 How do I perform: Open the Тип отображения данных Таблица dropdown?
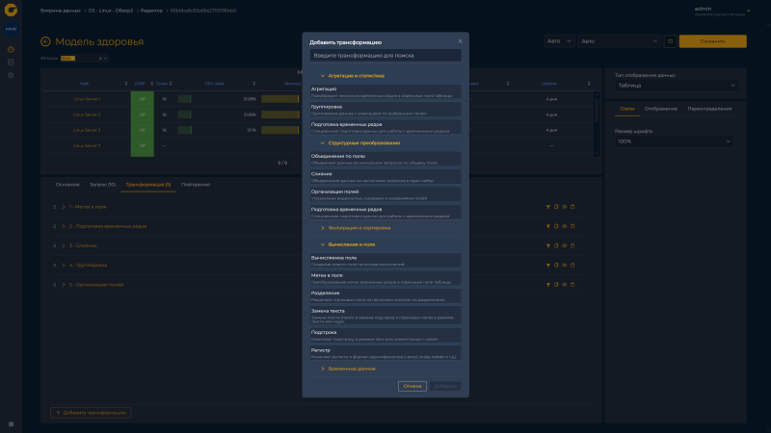coord(677,86)
